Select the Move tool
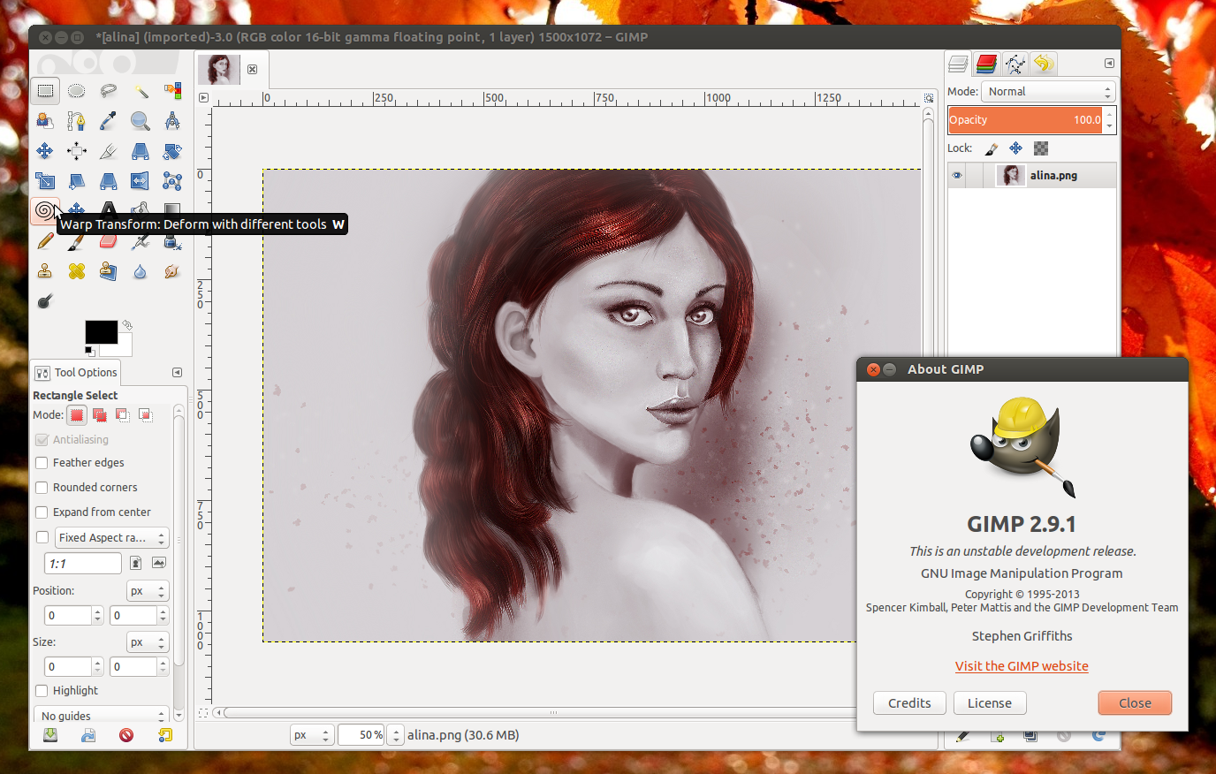The height and width of the screenshot is (774, 1216). [44, 151]
